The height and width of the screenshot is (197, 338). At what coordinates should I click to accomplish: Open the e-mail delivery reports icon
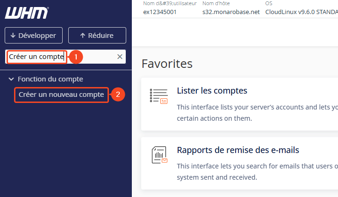(x=158, y=155)
